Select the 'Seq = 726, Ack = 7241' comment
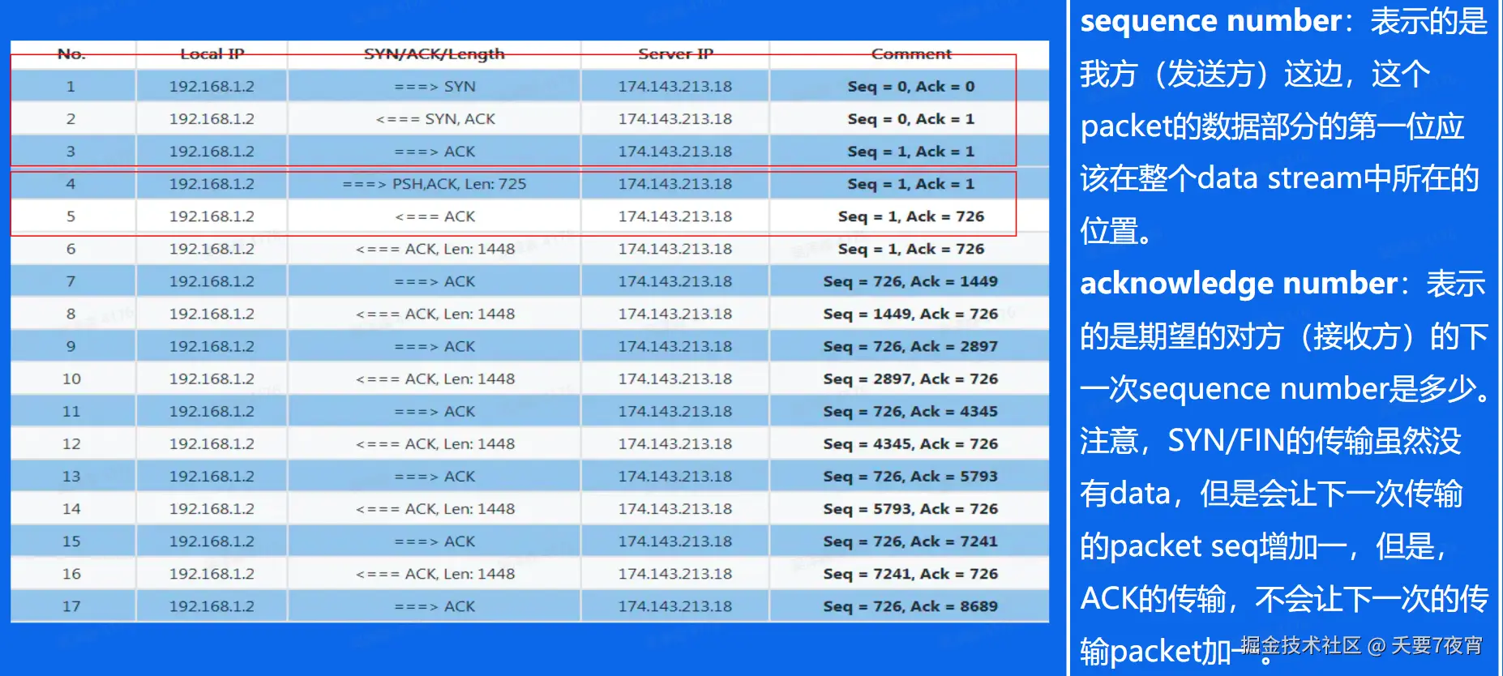1503x676 pixels. [x=910, y=541]
